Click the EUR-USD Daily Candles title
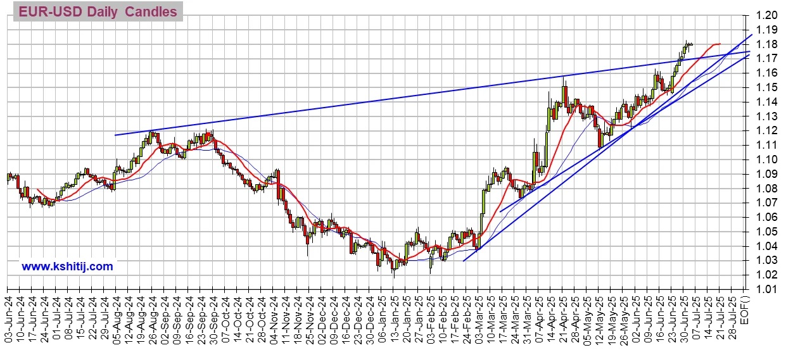Image resolution: width=786 pixels, height=357 pixels. 97,12
